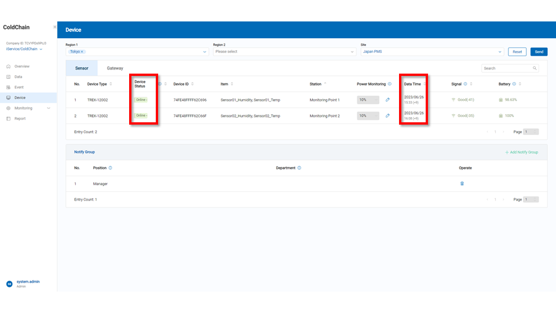Screen dimensions: 556x313
Task: Collapse the sidebar with the double-chevron icon
Action: coord(55,27)
